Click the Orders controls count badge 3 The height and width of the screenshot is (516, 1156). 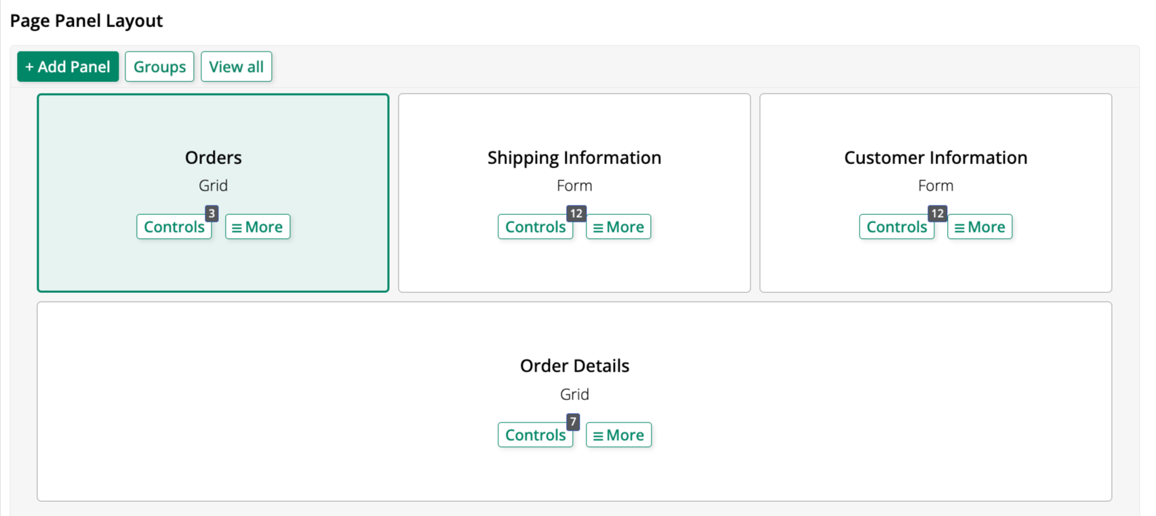click(x=212, y=214)
